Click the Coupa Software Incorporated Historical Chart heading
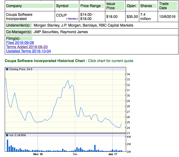Viewport: 179px width, 157px height. [x=45, y=61]
